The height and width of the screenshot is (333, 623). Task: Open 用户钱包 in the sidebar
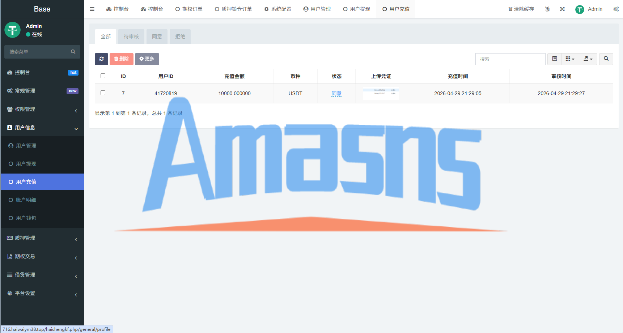pyautogui.click(x=42, y=218)
